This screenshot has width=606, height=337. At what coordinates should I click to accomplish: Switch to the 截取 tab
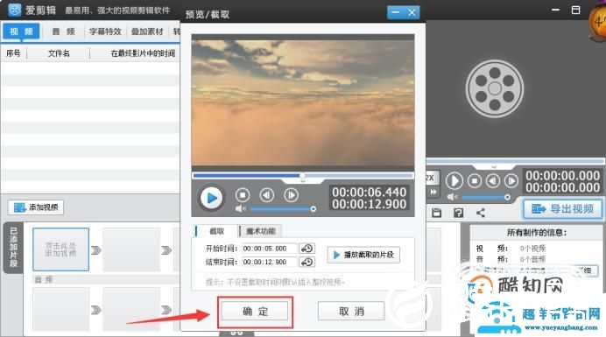[216, 231]
